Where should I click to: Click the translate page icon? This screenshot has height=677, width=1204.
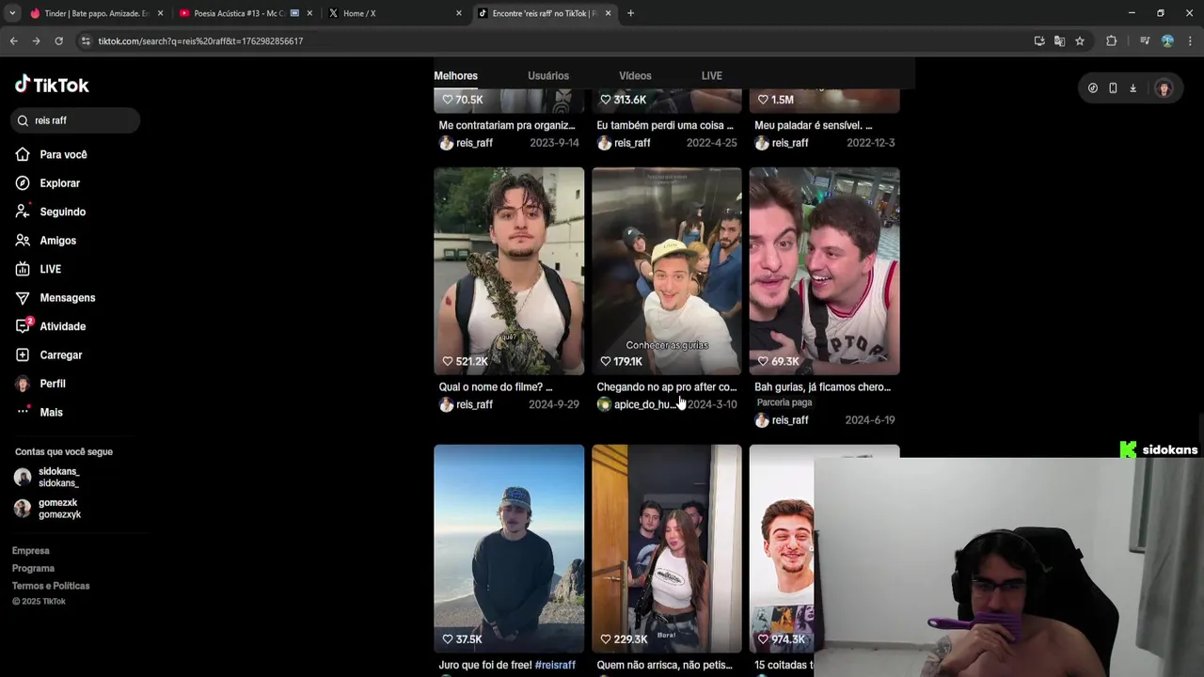(1059, 41)
